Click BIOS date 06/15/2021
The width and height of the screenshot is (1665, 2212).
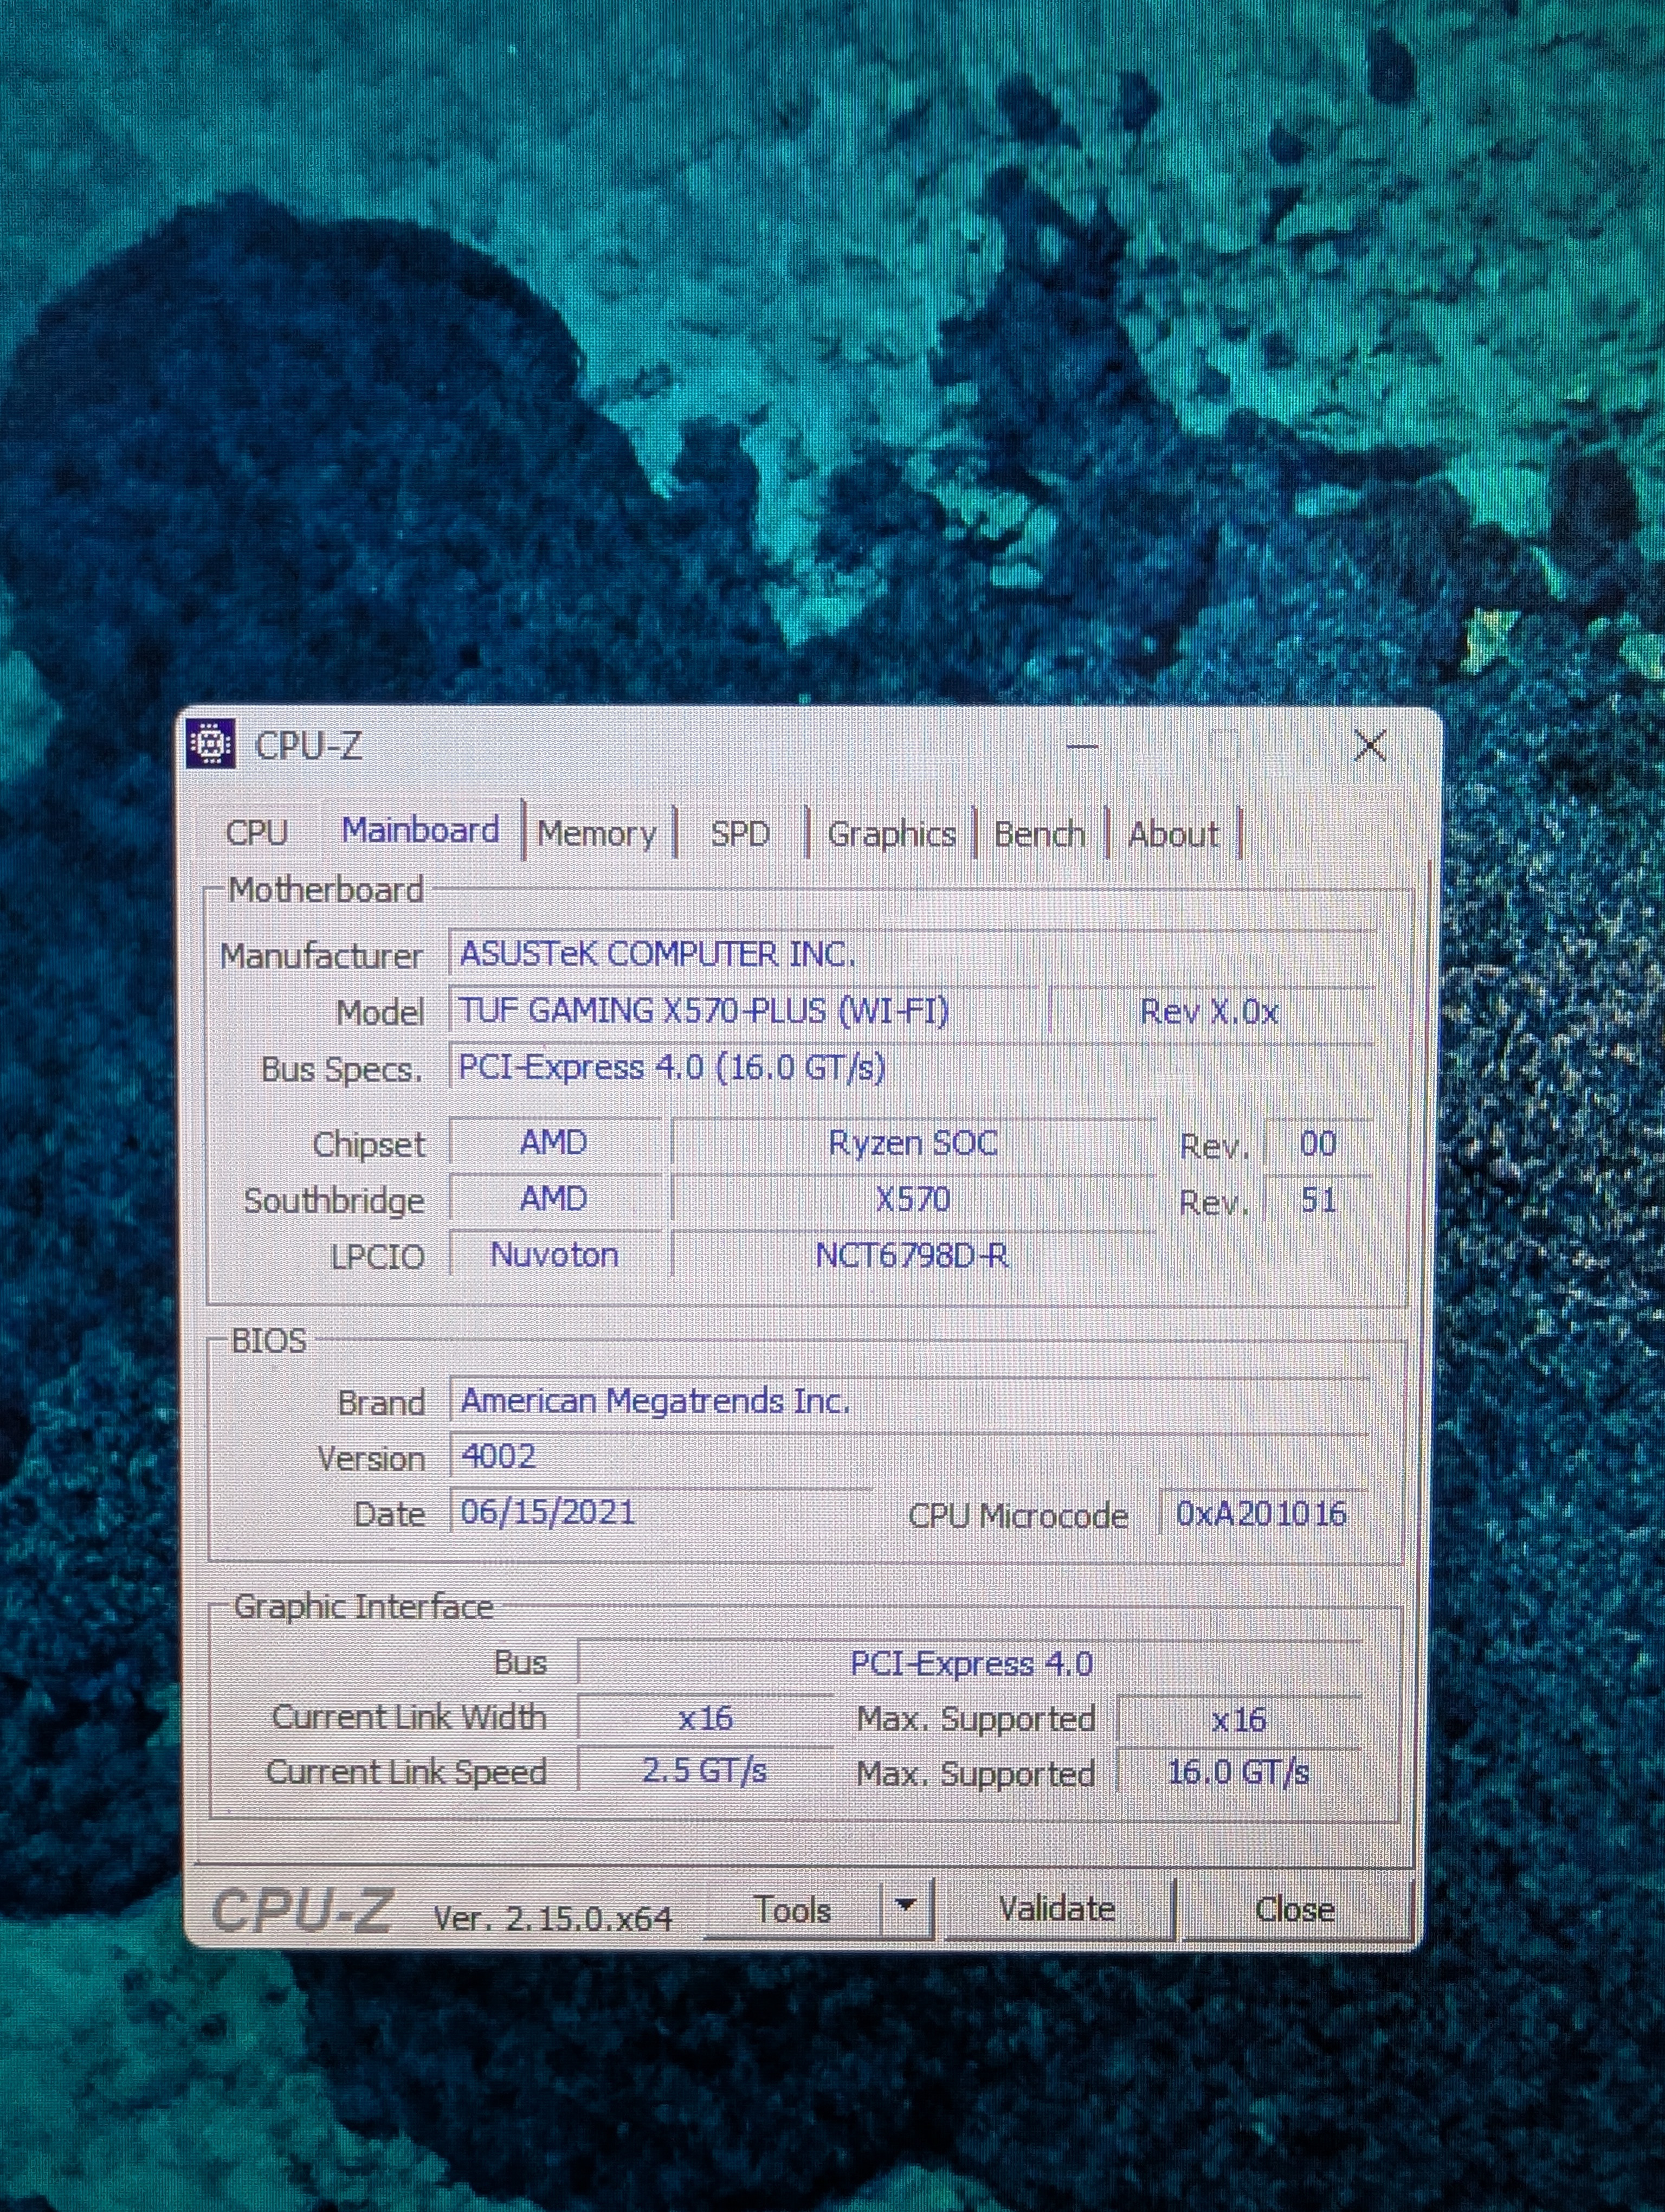660,1511
